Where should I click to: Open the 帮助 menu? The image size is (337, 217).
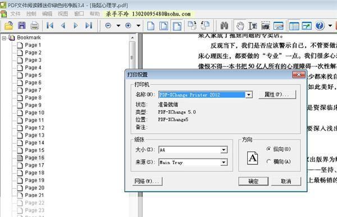(x=94, y=14)
